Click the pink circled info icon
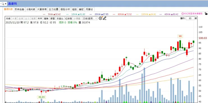This screenshot has height=103, width=208. [182, 14]
